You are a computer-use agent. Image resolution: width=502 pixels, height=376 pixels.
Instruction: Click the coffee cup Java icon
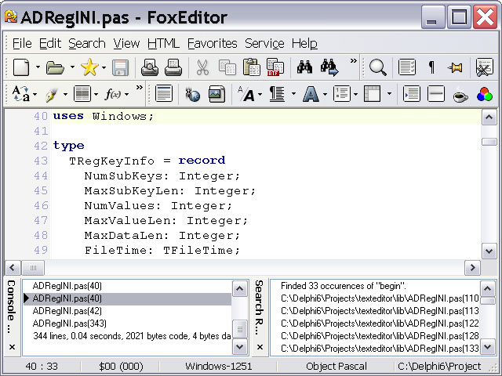point(460,96)
